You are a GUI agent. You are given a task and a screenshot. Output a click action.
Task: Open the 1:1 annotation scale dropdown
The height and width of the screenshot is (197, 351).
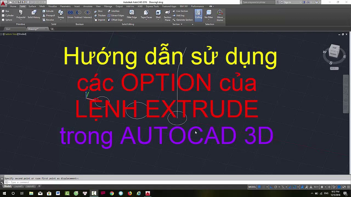tap(316, 187)
